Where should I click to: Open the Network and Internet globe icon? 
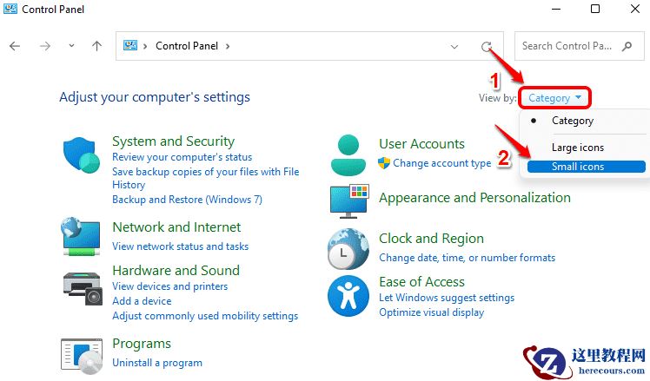tap(82, 237)
